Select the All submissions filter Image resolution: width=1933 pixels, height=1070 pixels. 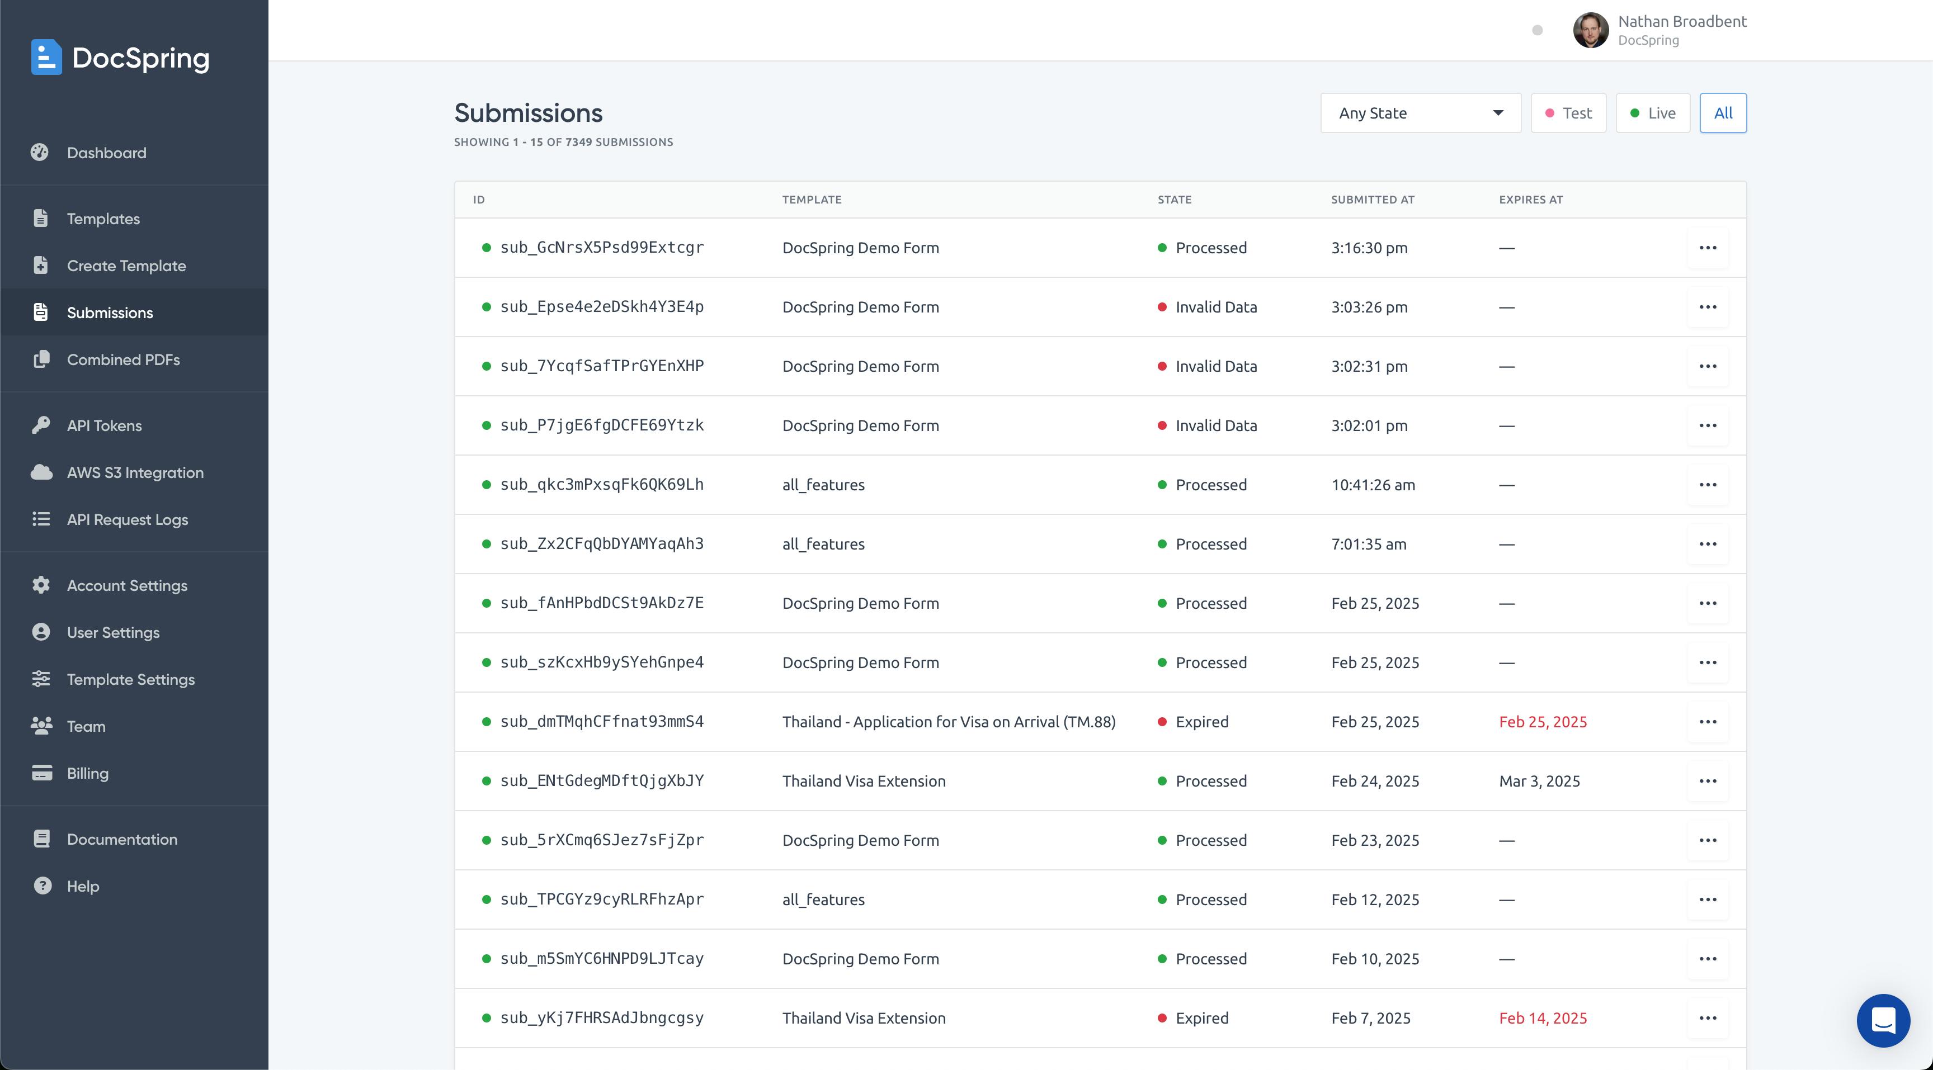click(x=1723, y=113)
